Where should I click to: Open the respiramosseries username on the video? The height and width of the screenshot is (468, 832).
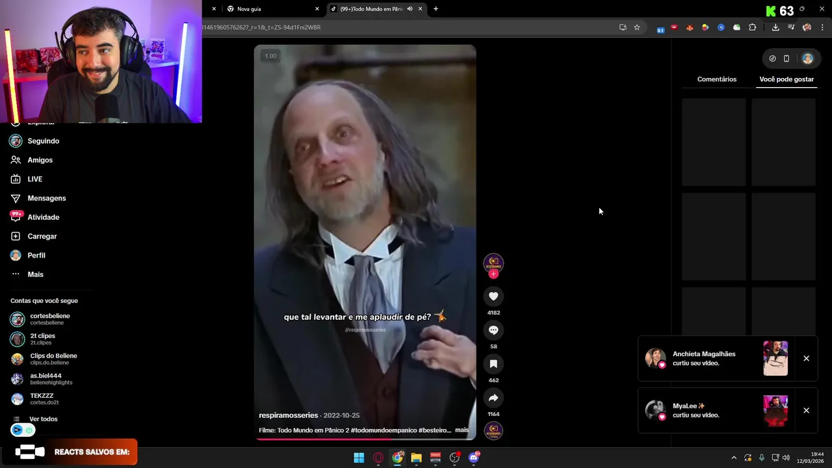click(289, 415)
